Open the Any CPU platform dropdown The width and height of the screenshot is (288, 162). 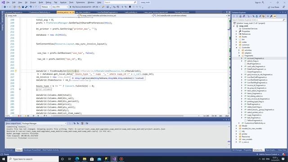click(x=60, y=7)
